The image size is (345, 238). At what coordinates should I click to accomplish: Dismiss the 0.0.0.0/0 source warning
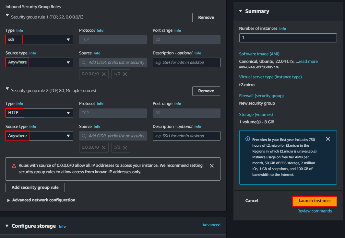coord(212,166)
